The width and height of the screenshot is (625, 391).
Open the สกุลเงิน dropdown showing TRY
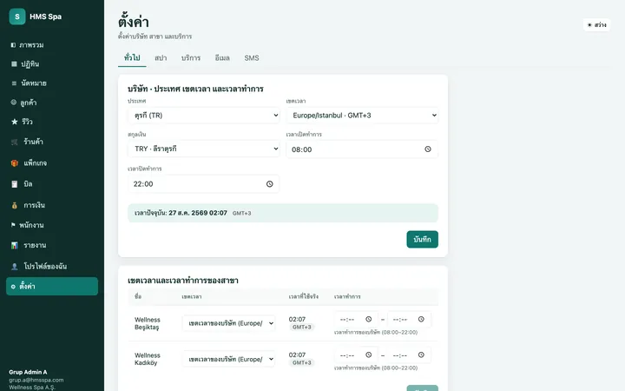tap(204, 149)
